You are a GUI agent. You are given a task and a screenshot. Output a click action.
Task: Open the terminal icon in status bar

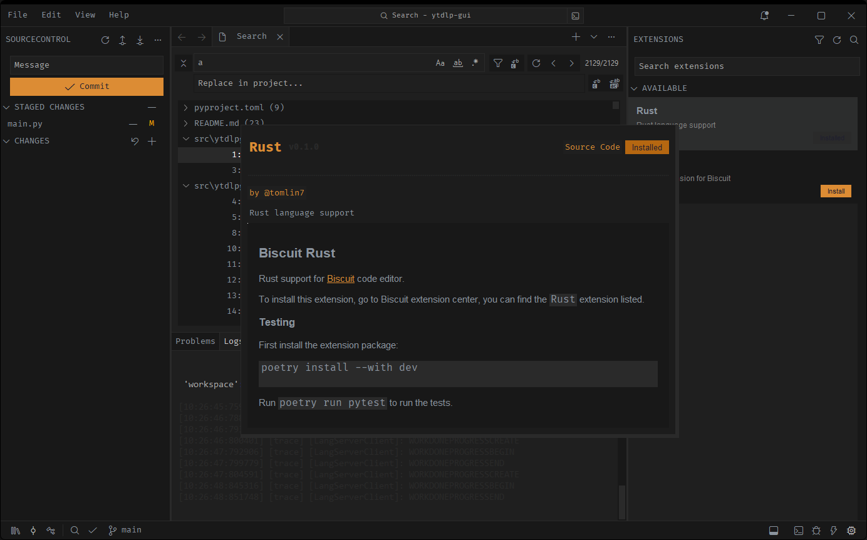click(x=799, y=531)
